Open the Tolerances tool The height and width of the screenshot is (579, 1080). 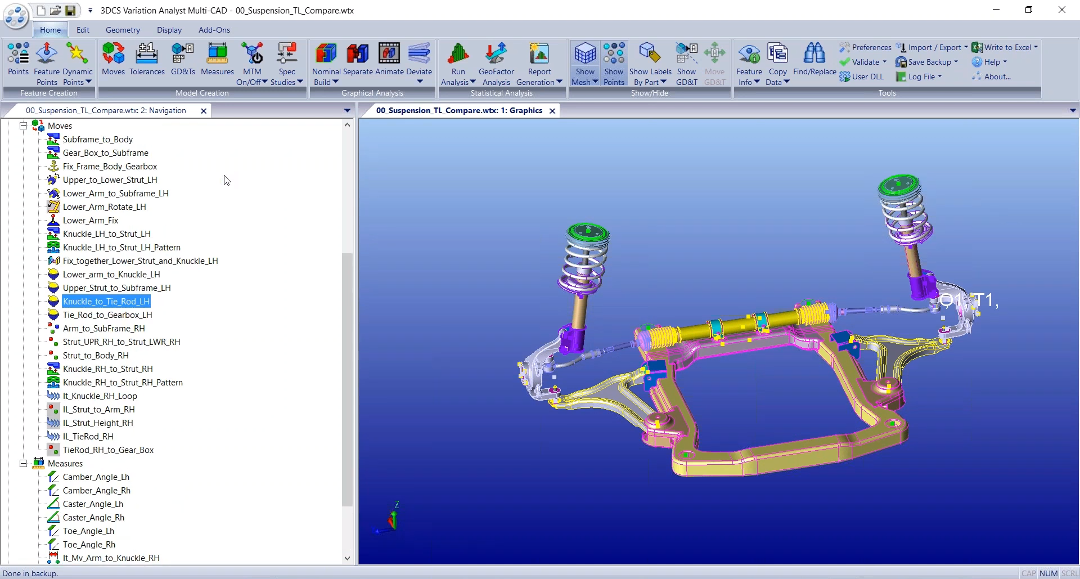tap(147, 59)
